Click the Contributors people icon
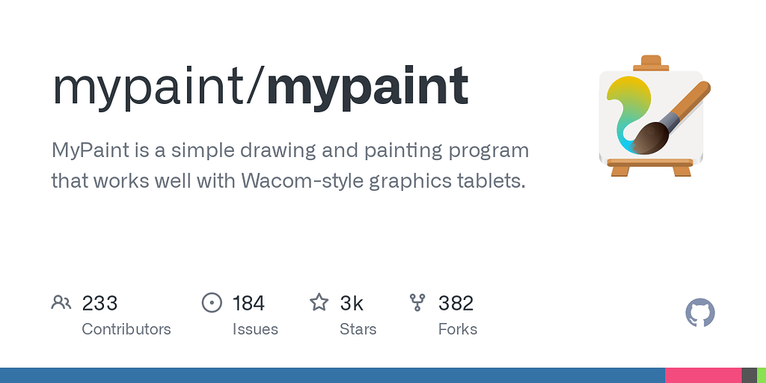 pos(61,303)
